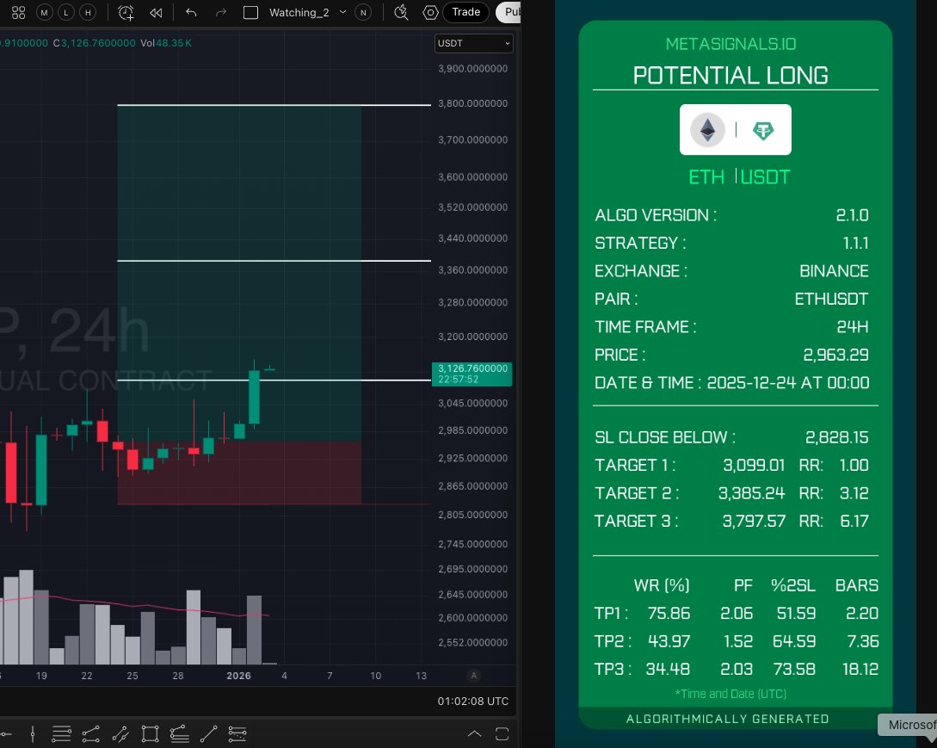Toggle the auto scale A button

pos(474,676)
